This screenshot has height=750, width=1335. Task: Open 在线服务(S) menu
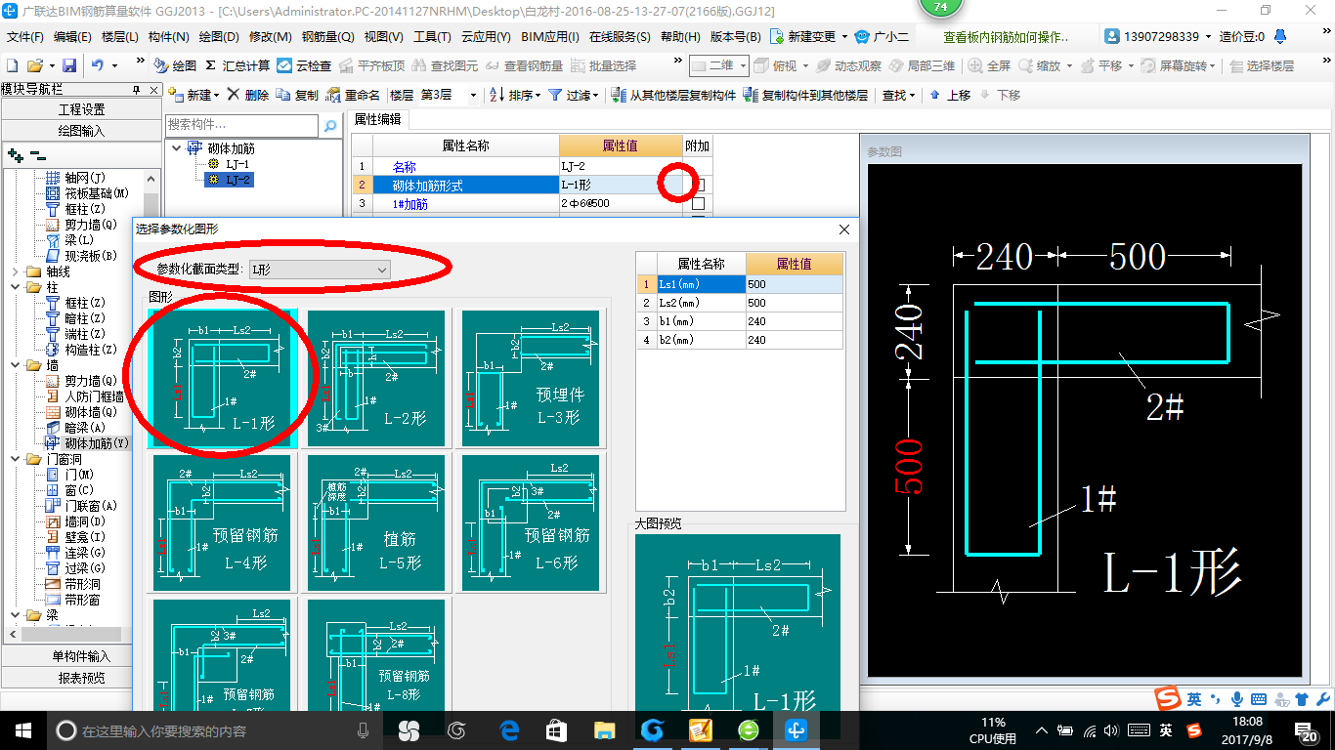(x=620, y=37)
